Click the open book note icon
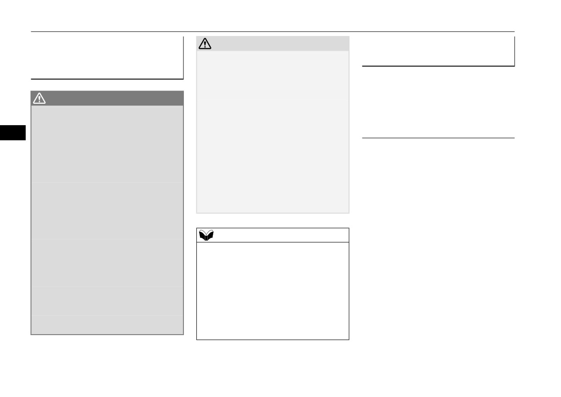 207,236
